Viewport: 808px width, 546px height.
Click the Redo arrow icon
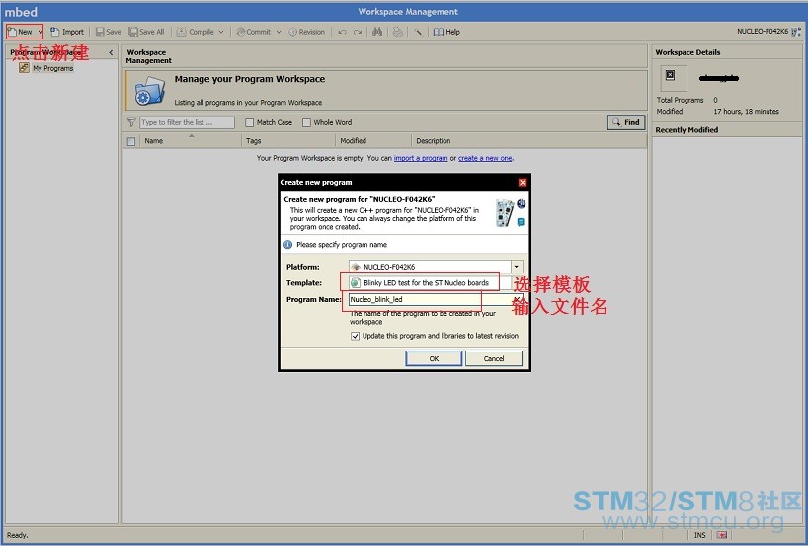coord(358,32)
